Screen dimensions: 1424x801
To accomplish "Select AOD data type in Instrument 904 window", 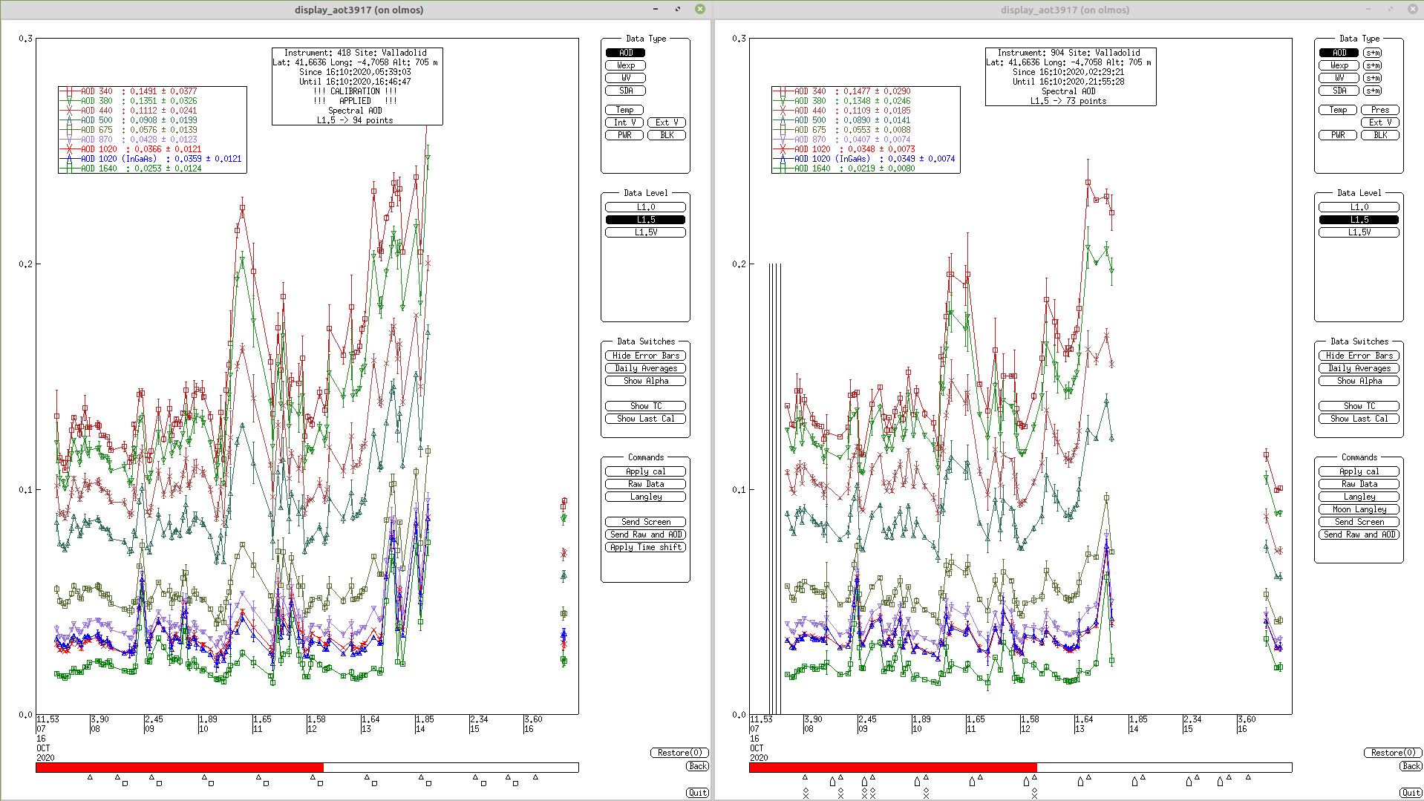I will 1339,53.
